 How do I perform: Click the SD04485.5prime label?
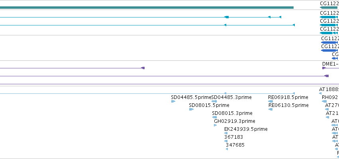(191, 97)
